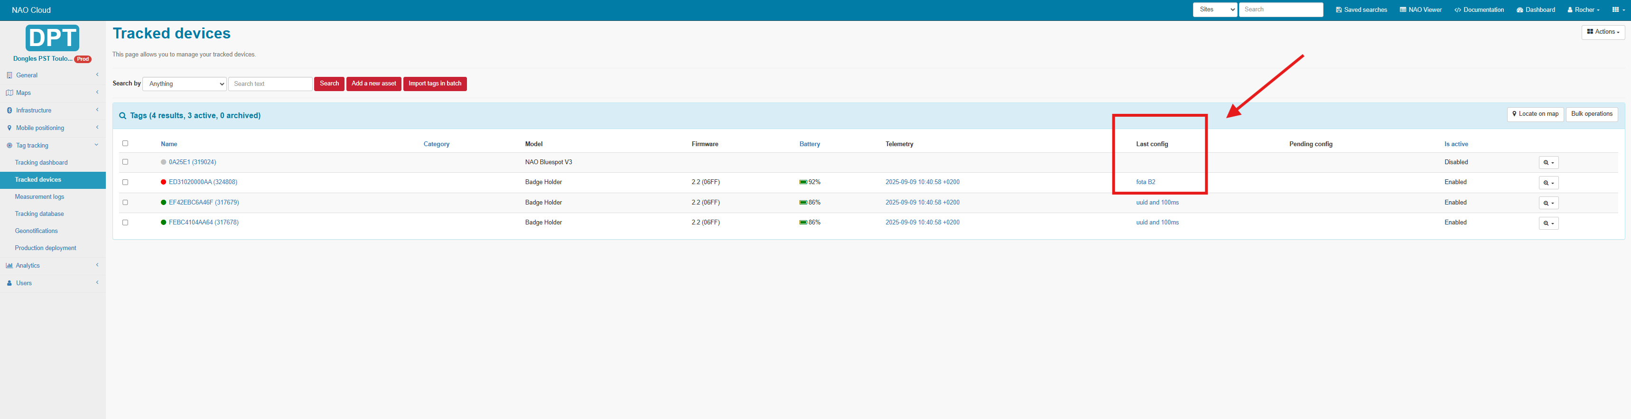Open device ED31020000AA (324808) link

tap(203, 182)
